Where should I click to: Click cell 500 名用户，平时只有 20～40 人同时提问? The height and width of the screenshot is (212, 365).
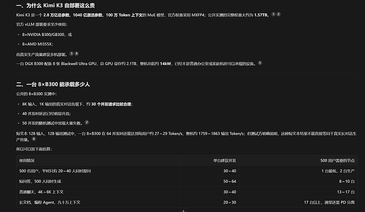coord(55,171)
